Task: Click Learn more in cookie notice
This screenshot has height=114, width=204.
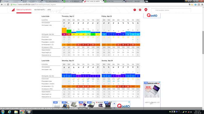Action: (x=82, y=108)
